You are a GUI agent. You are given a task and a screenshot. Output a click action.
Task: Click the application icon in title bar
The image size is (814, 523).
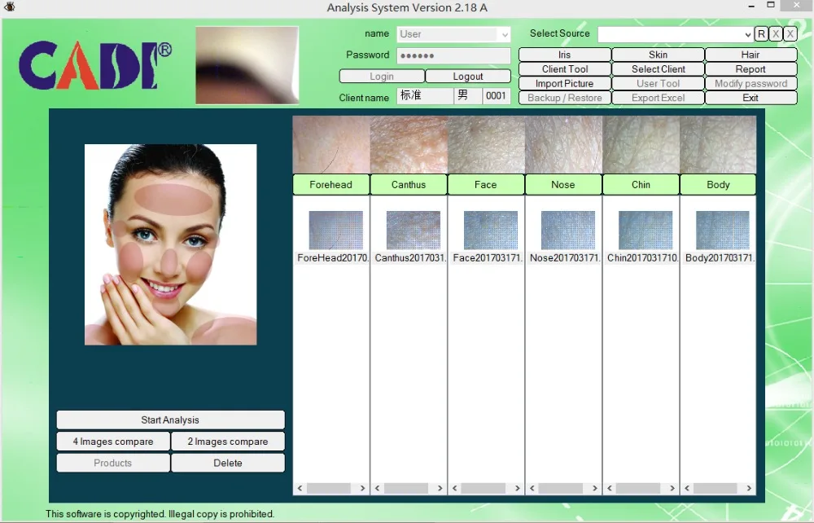[x=9, y=7]
